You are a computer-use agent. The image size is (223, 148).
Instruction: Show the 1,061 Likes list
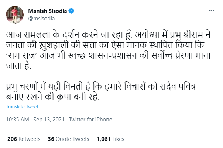click(x=110, y=139)
